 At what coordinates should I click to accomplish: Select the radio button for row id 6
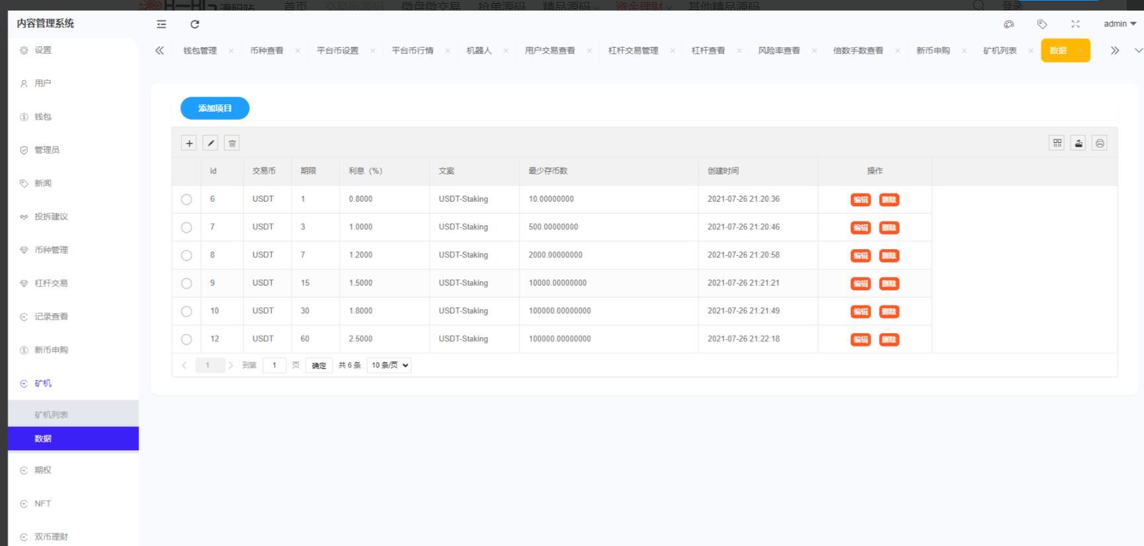click(x=186, y=200)
